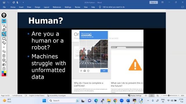Switch to Web Layout view
This screenshot has width=186, height=104.
[x=158, y=96]
